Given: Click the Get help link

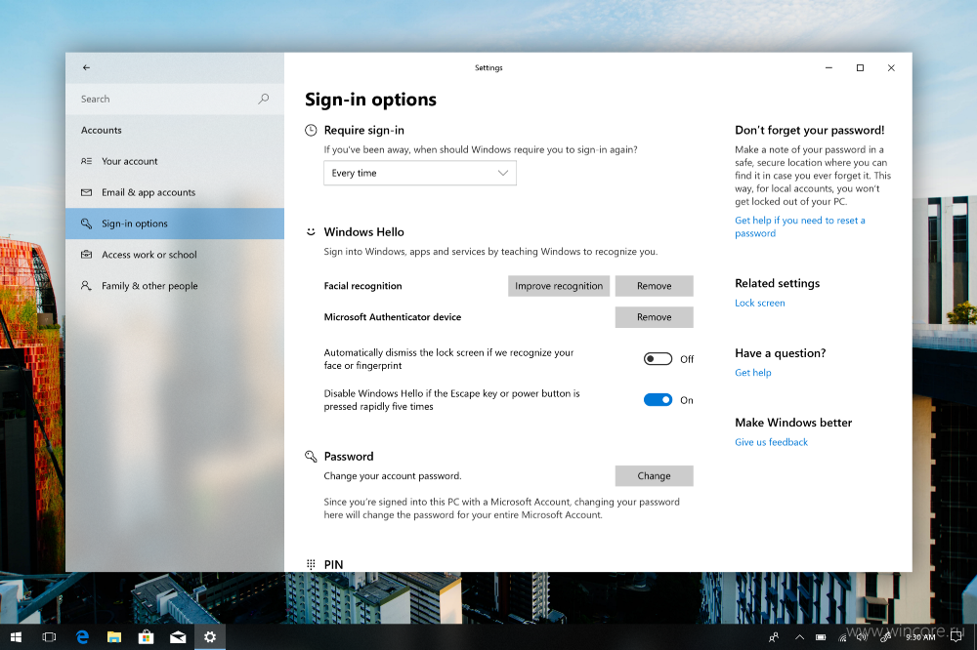Looking at the screenshot, I should click(x=752, y=372).
